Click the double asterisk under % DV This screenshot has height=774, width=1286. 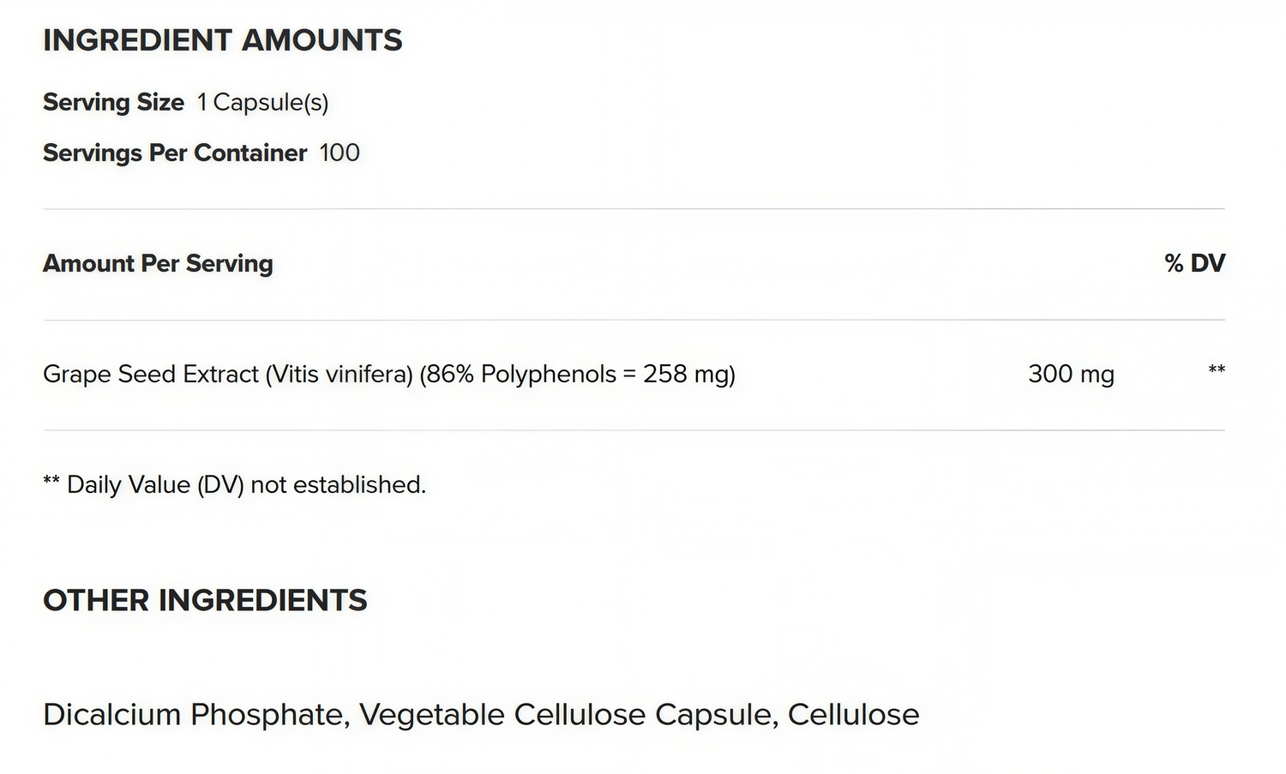(1216, 370)
